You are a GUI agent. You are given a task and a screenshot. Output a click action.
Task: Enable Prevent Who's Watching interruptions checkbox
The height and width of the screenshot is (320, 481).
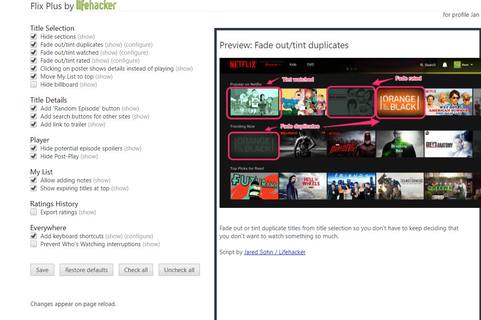pos(34,244)
